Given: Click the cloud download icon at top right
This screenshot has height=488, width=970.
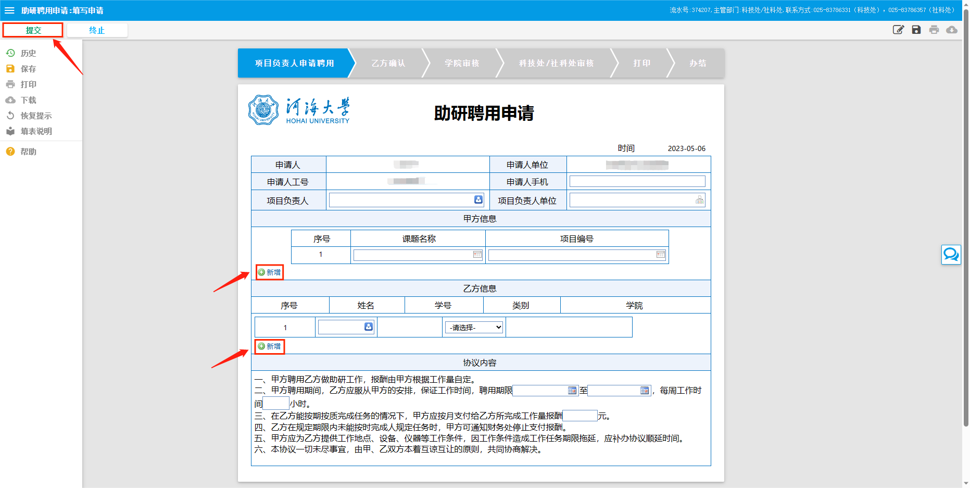Looking at the screenshot, I should click(x=952, y=30).
